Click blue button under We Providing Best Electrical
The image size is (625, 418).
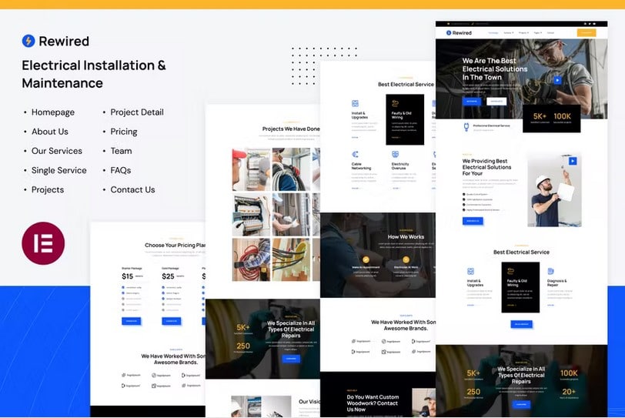pos(473,221)
